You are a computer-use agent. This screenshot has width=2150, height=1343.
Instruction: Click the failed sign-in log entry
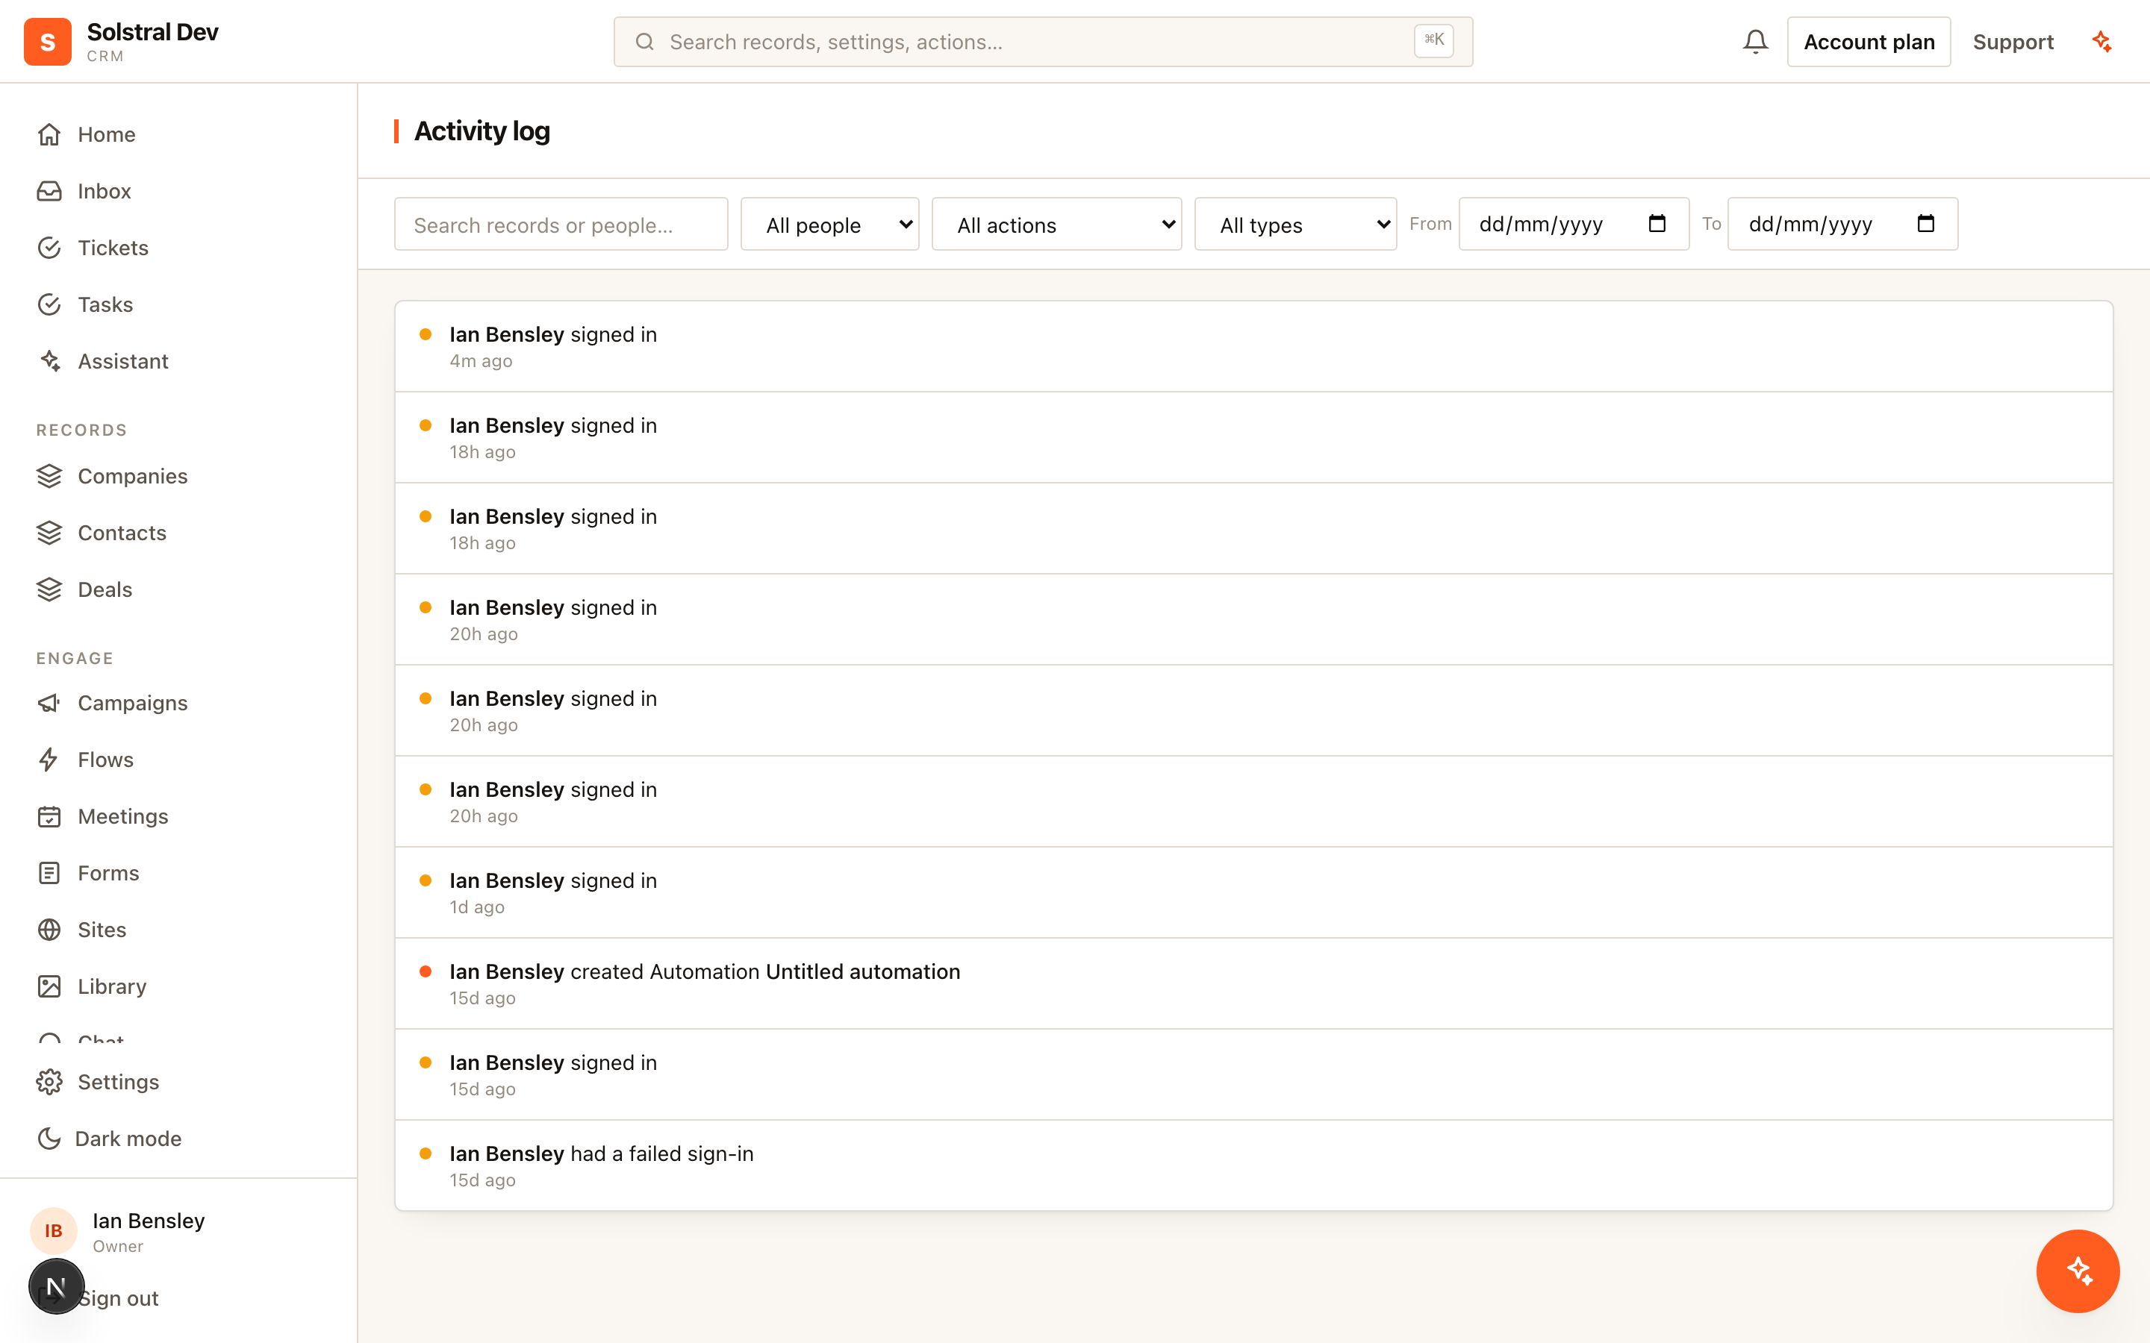click(1253, 1165)
